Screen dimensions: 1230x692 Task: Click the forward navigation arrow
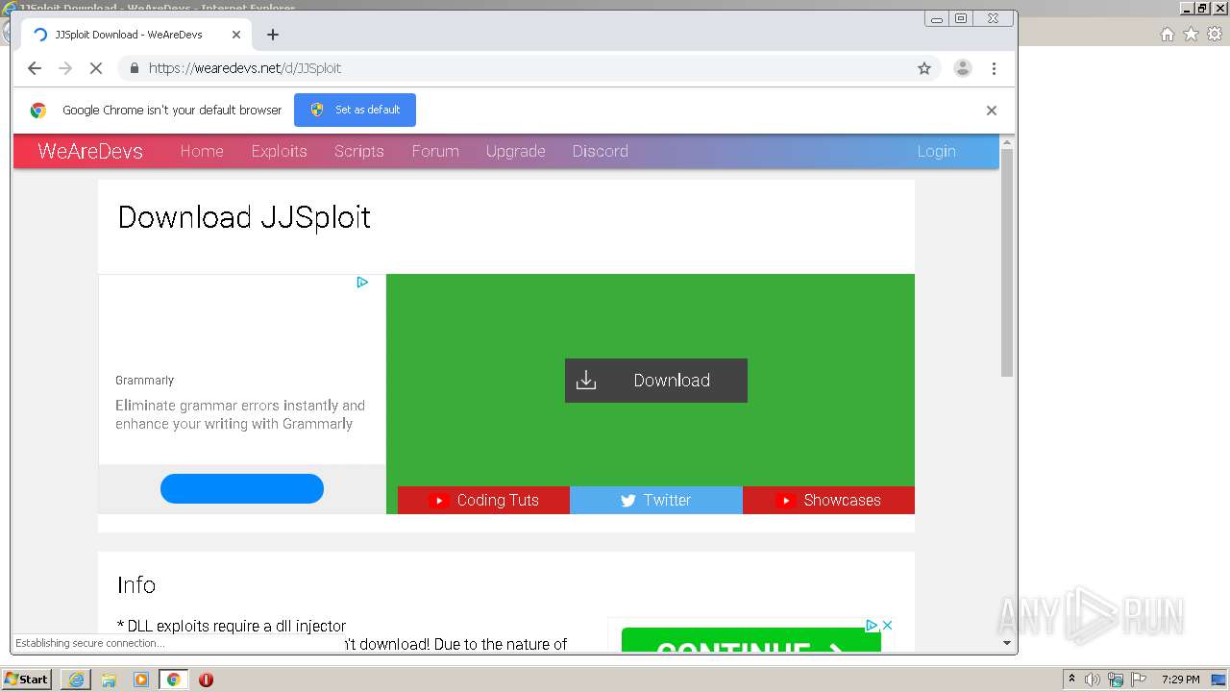click(x=65, y=68)
